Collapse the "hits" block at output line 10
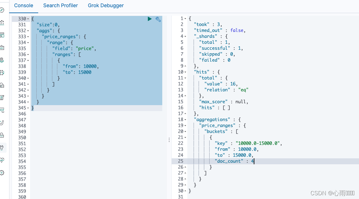Image resolution: width=359 pixels, height=199 pixels. pos(185,72)
